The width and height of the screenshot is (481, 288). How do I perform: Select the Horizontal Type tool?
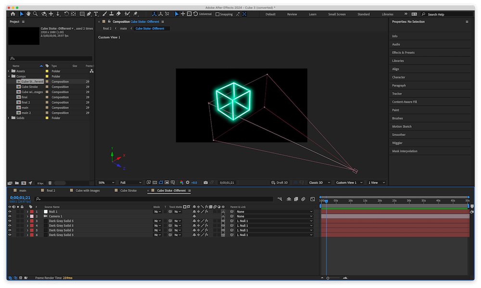[96, 14]
